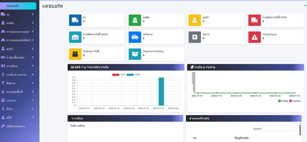Screen dimensions: 307x142
Task: Click the warehouse icon for WMS trips
Action: 75,37
